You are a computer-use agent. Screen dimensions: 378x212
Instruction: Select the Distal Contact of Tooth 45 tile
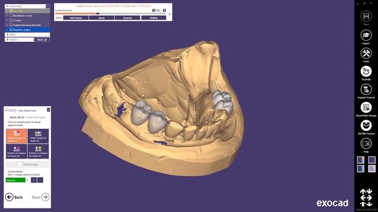point(38,136)
